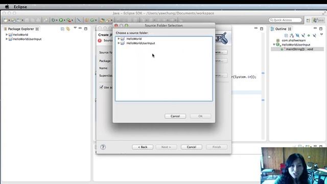Click the green Run toolbar icon
The image size is (327, 184).
tap(61, 20)
